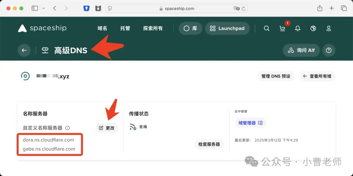353x176 pixels.
Task: Open the notifications bell
Action: click(x=298, y=28)
